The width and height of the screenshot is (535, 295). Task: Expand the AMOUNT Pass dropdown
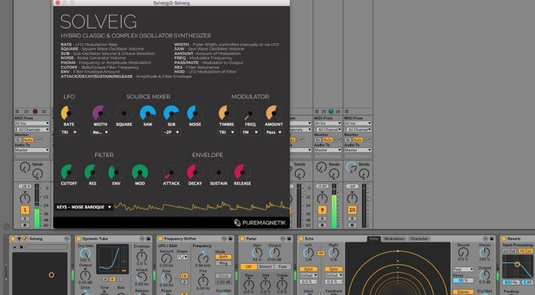pos(272,132)
